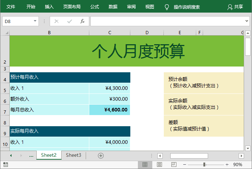Viewport: 252px width, 169px height.
Task: Click the ¥4,600.00 total cell
Action: tap(109, 110)
